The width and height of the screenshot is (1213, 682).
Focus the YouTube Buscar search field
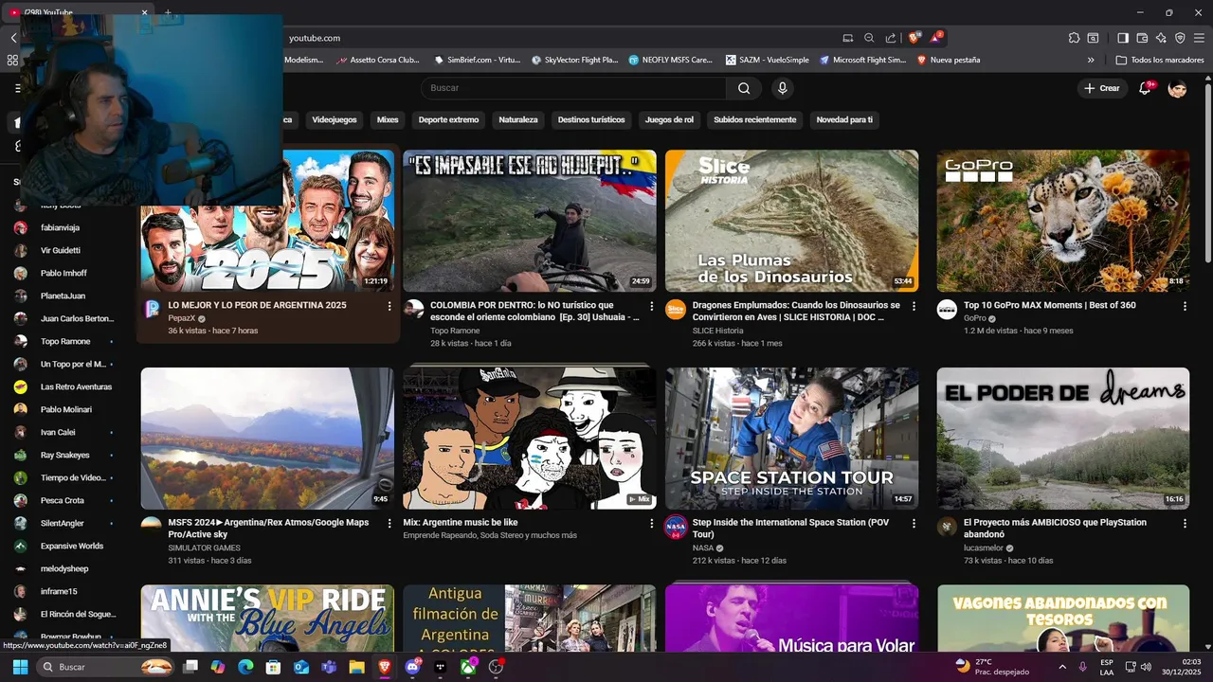(573, 88)
